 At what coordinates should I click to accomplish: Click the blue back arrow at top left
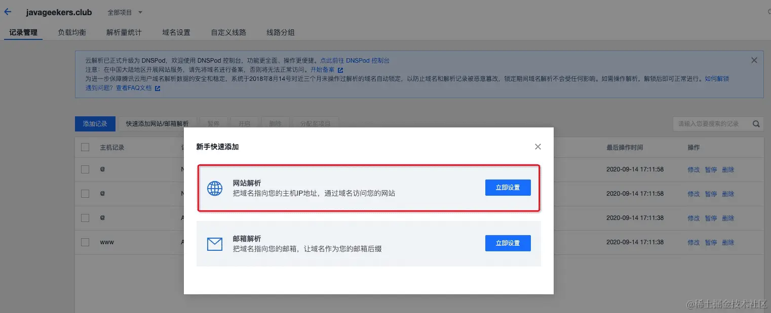(x=7, y=12)
